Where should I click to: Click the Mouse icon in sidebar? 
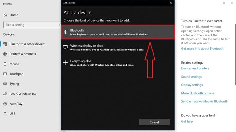6,64
